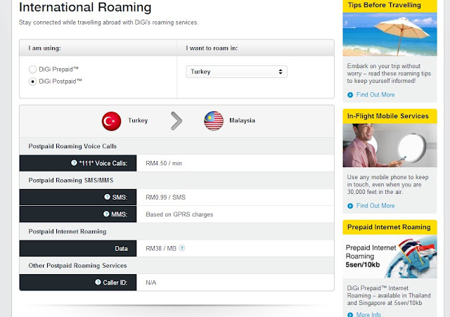Screen dimensions: 450x317
Task: Click the N/A Caller ID value
Action: pos(151,283)
